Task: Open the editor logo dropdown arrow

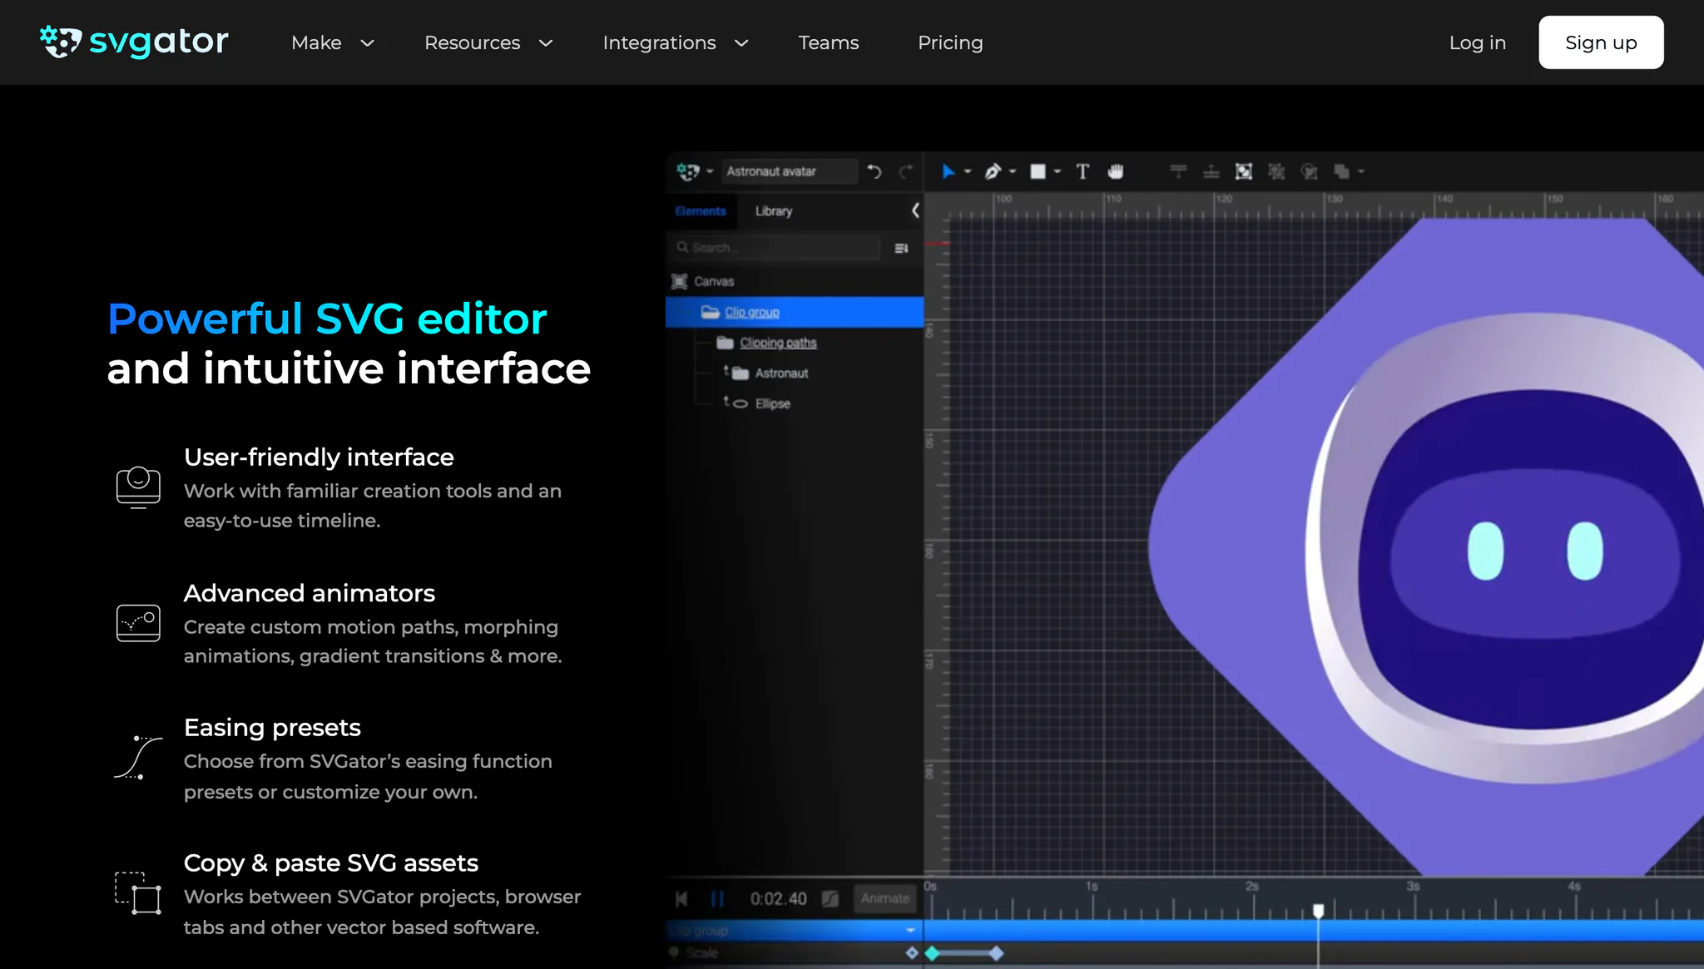Action: [710, 172]
